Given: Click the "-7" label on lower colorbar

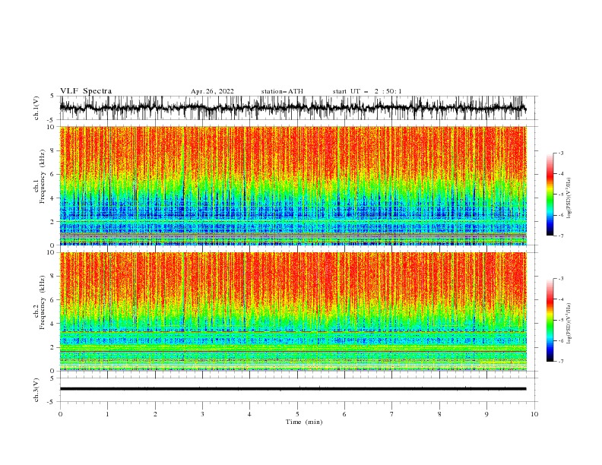Looking at the screenshot, I should coord(560,361).
